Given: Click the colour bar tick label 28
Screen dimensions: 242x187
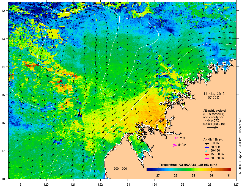Looking at the screenshot, I should click(175, 175).
